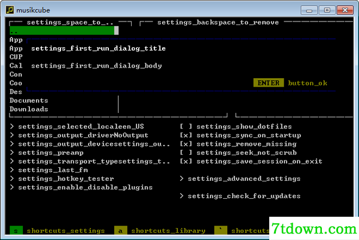359x240 pixels.
Task: Toggle settings_sync_on_startup checkbox
Action: (185, 135)
